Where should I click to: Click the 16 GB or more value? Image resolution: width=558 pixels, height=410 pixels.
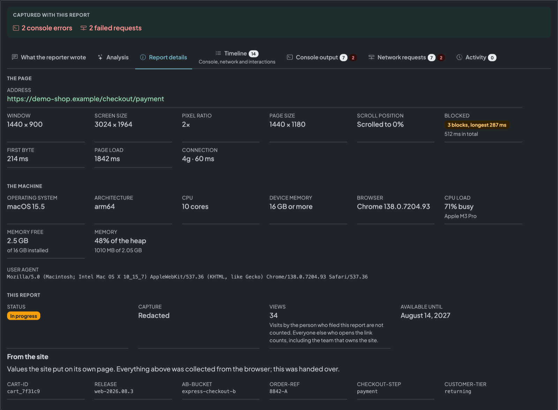(x=291, y=207)
